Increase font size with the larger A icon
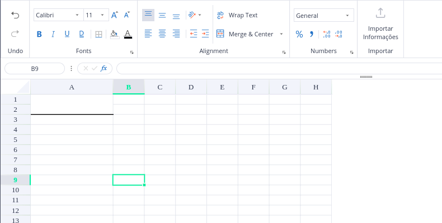 tap(115, 15)
